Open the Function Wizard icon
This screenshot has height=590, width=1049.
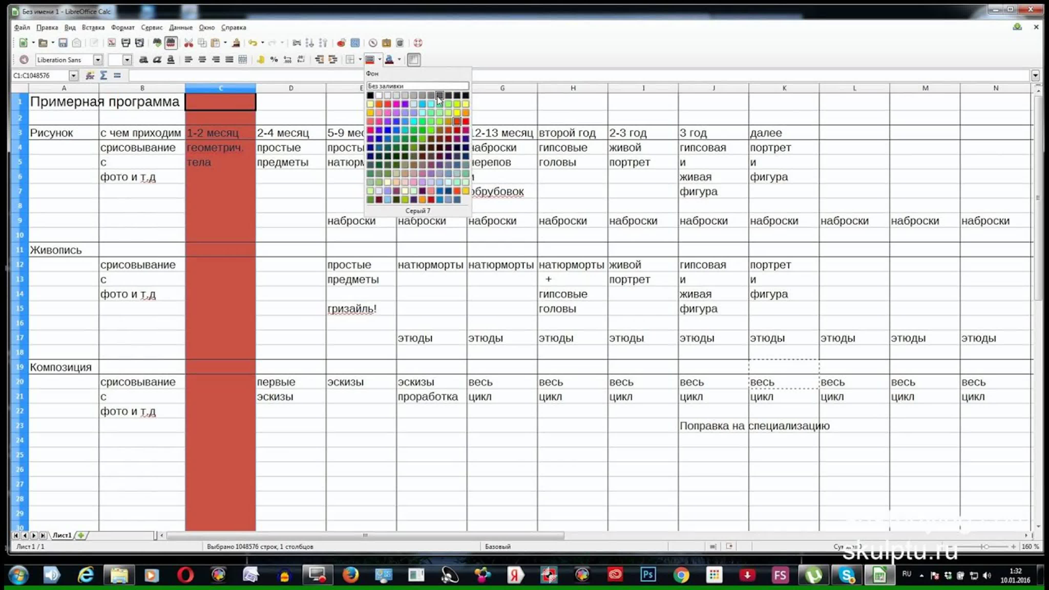pyautogui.click(x=90, y=75)
